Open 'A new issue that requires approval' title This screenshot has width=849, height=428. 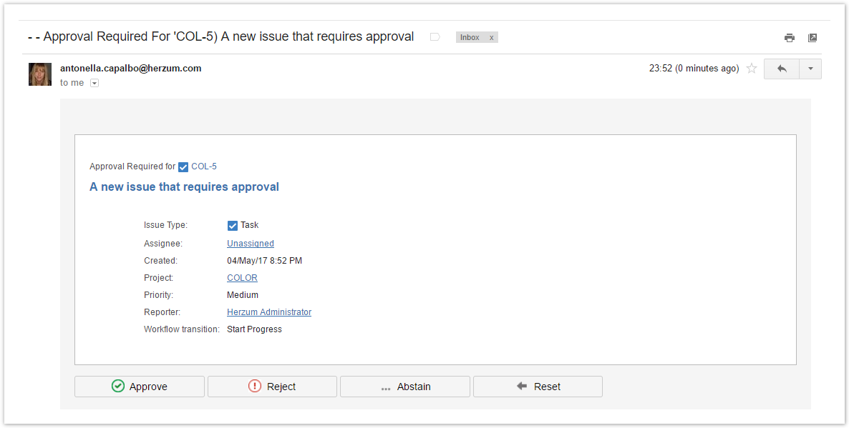[184, 187]
